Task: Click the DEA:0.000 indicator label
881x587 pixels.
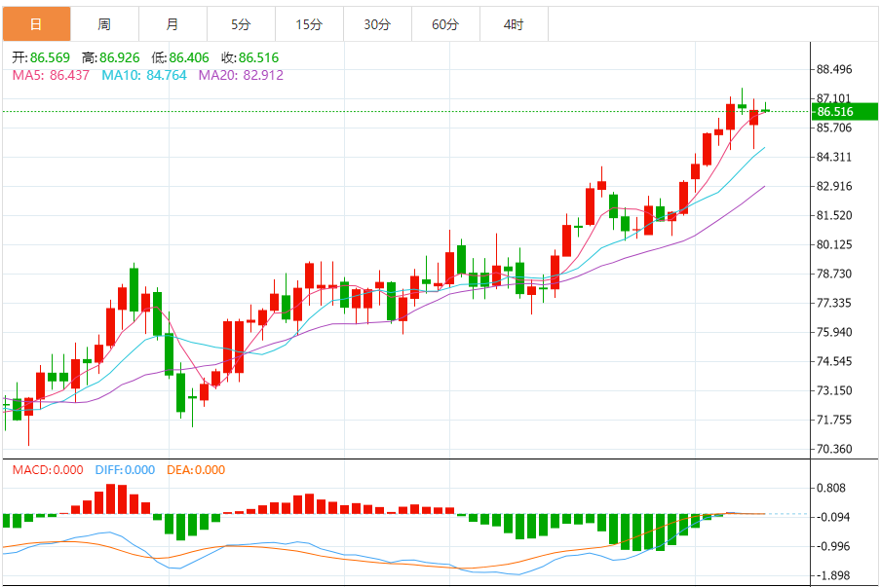Action: click(x=196, y=470)
